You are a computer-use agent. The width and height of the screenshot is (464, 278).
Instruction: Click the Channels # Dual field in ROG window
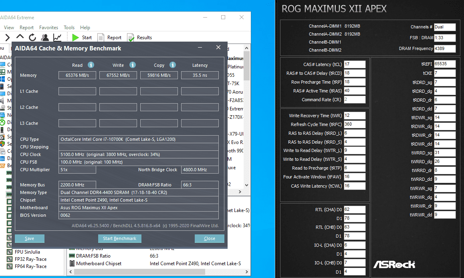(x=445, y=27)
